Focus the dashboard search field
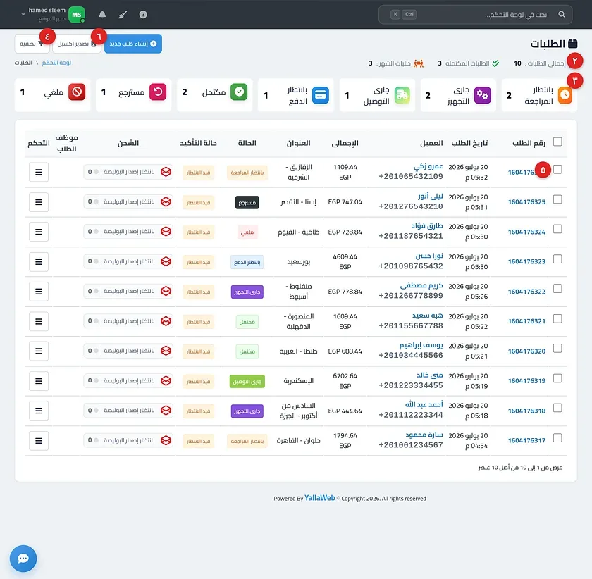Viewport: 592px width, 579px height. [475, 15]
